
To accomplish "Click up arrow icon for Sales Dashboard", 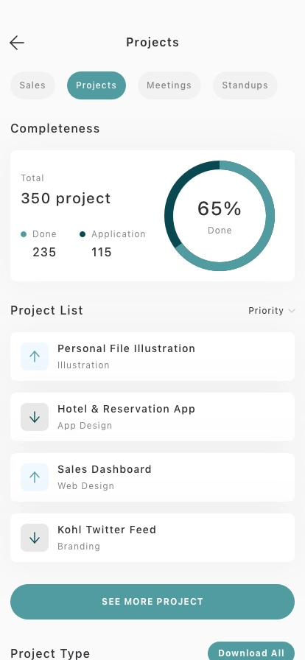I will tap(35, 477).
